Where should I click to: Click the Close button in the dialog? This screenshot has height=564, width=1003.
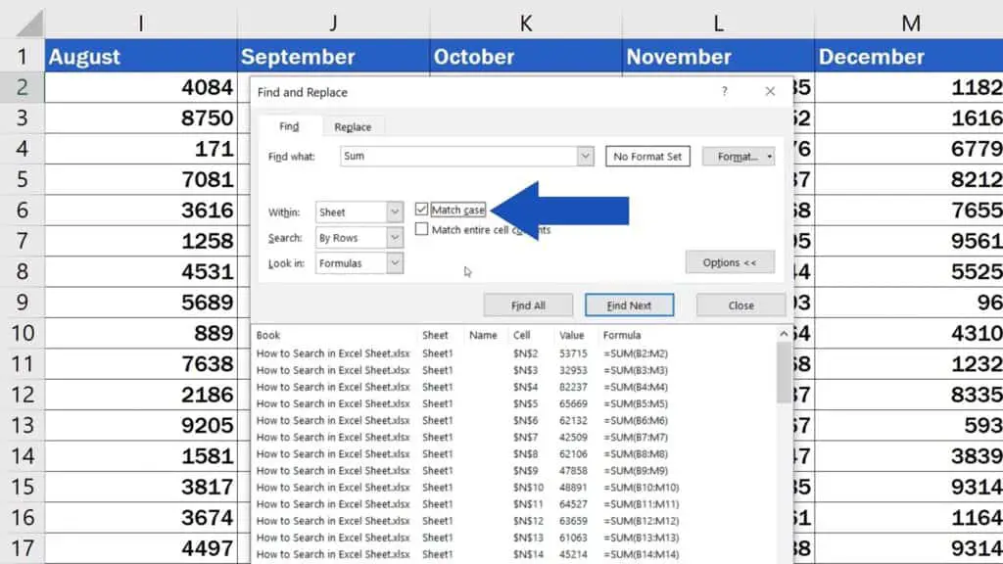tap(740, 305)
